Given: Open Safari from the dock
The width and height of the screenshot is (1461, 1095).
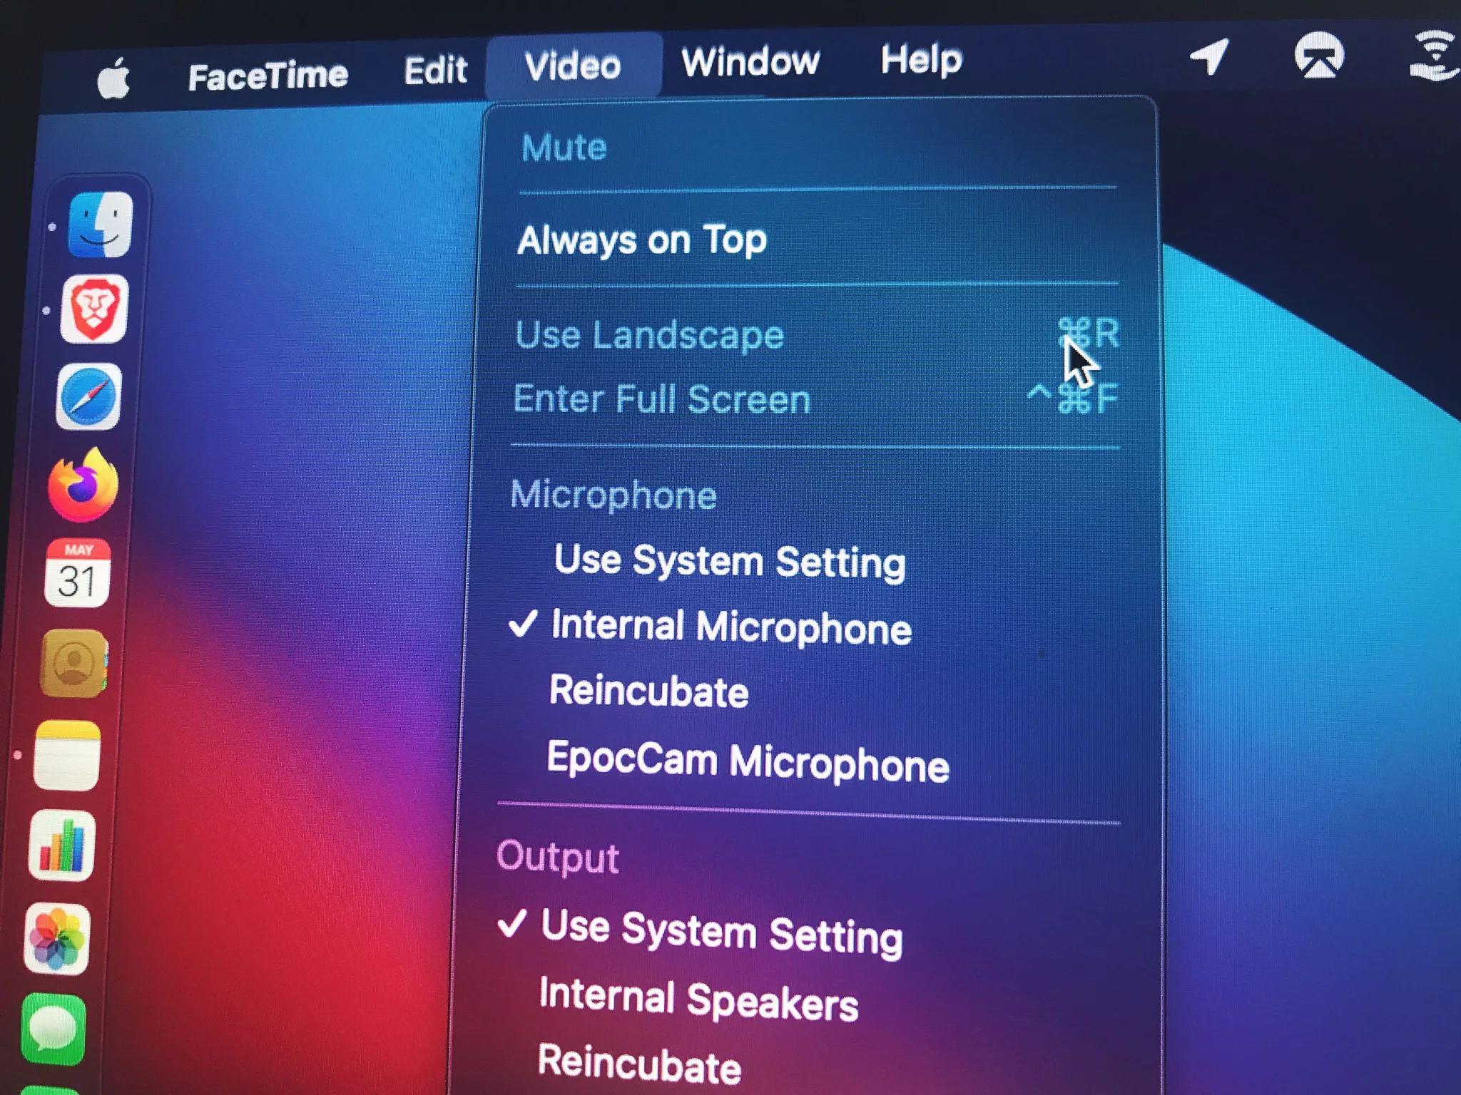Looking at the screenshot, I should (90, 391).
